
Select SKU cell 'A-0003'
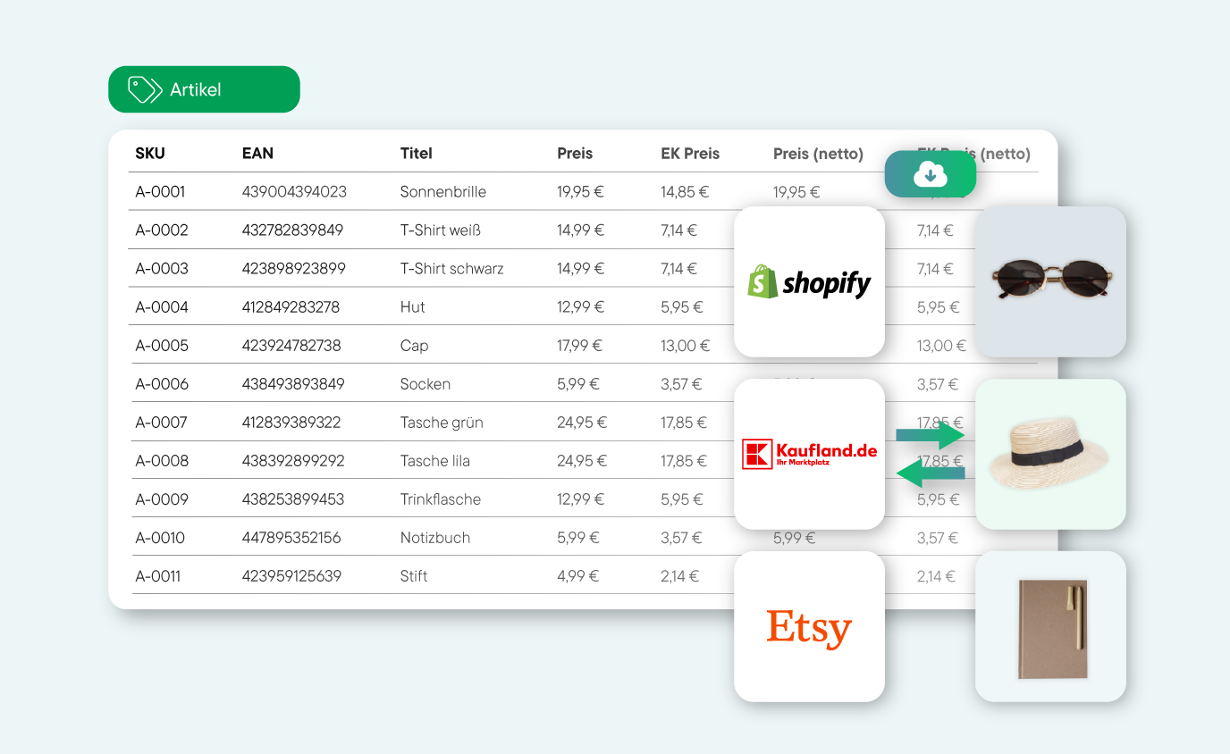162,269
